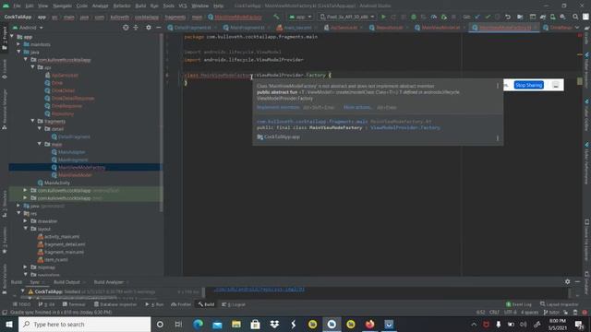Collapse the fragments package node
Image resolution: width=591 pixels, height=332 pixels.
33,121
